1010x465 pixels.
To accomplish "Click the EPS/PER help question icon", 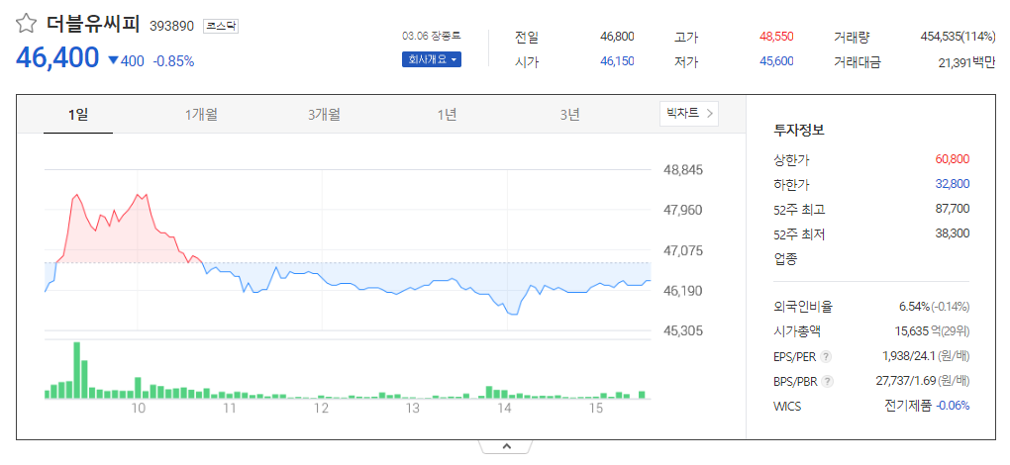I will tap(827, 356).
